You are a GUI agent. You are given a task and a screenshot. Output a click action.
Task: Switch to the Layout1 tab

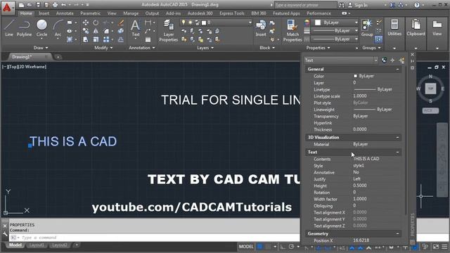pyautogui.click(x=37, y=245)
